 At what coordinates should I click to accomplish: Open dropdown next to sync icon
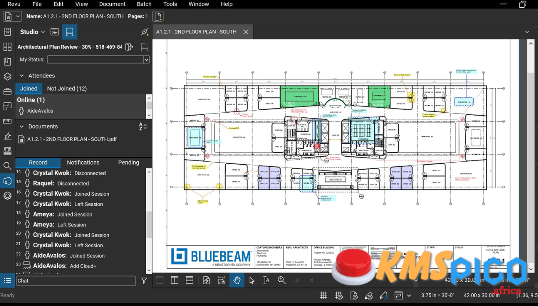[x=409, y=296]
